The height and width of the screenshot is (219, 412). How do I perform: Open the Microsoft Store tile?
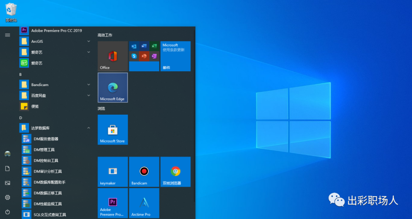pos(113,129)
